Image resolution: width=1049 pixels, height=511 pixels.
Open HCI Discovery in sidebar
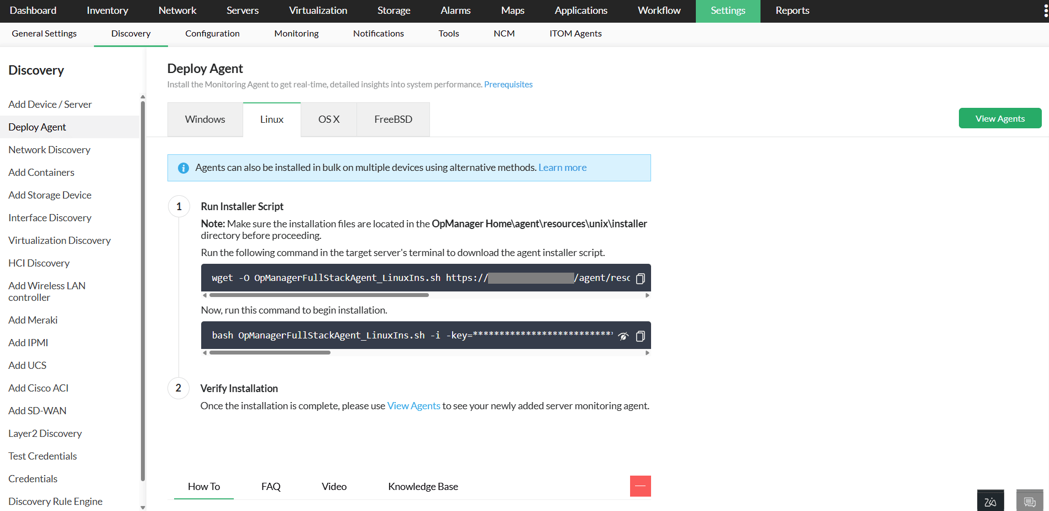coord(39,263)
